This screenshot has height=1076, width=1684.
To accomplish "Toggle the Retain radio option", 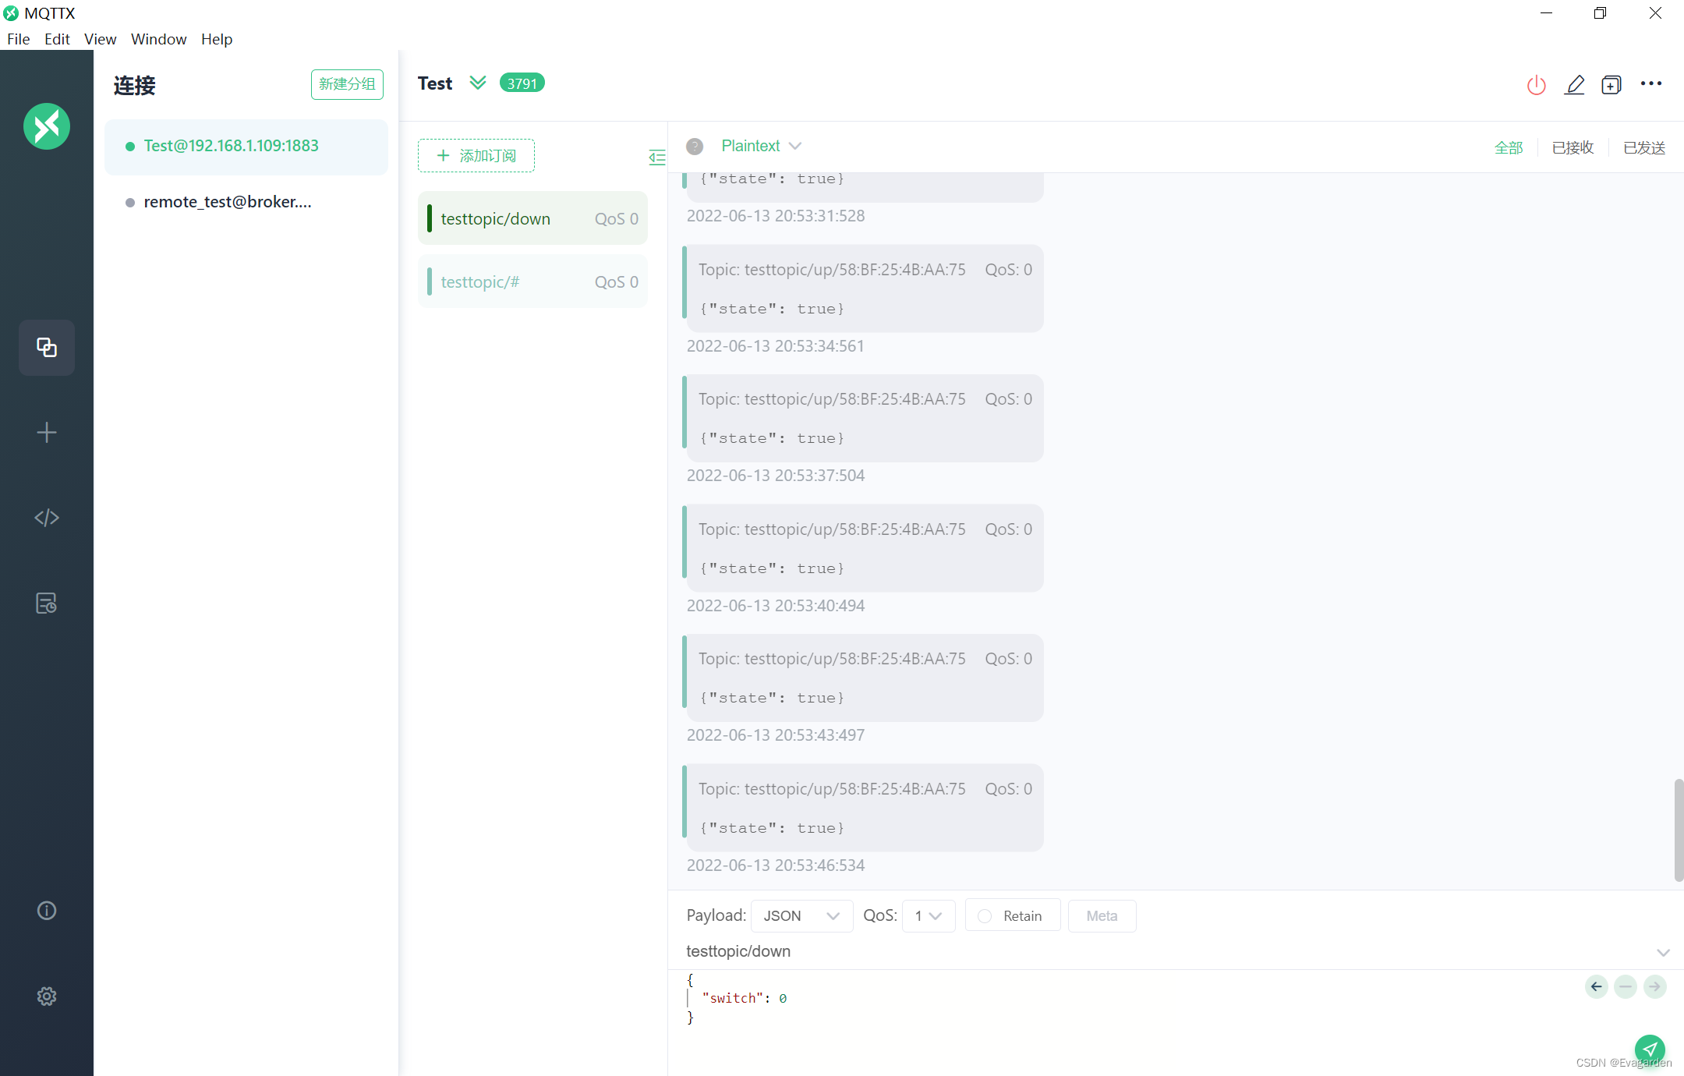I will [985, 916].
